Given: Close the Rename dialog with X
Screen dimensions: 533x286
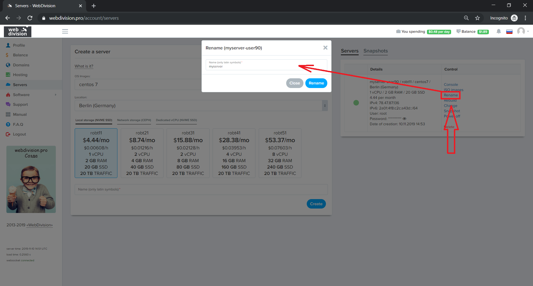Looking at the screenshot, I should (325, 48).
